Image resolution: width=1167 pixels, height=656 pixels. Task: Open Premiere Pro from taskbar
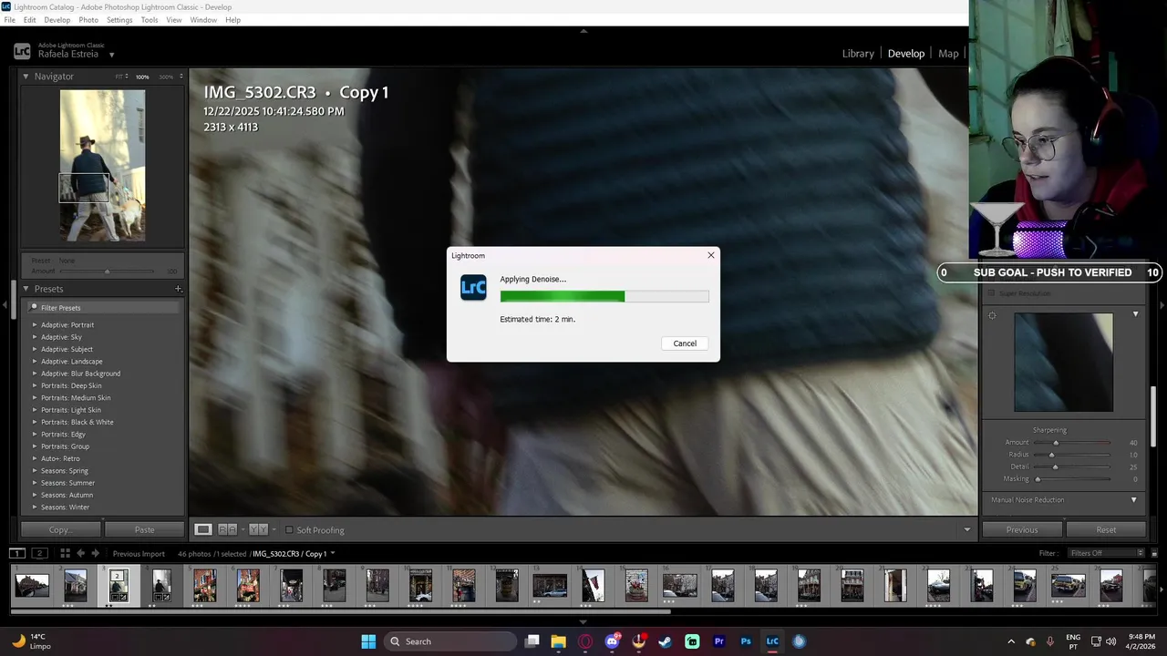point(718,641)
